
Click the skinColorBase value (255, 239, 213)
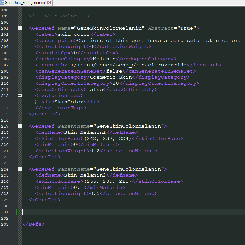[108, 181]
